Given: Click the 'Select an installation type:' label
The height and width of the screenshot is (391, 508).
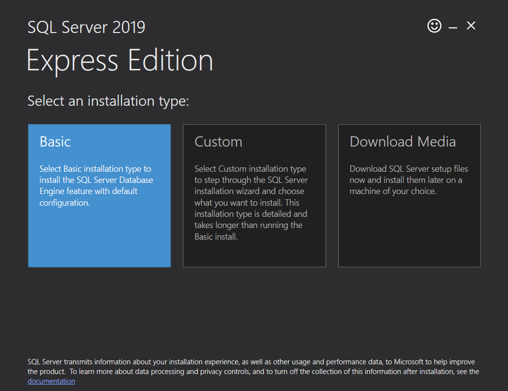Looking at the screenshot, I should pos(108,101).
